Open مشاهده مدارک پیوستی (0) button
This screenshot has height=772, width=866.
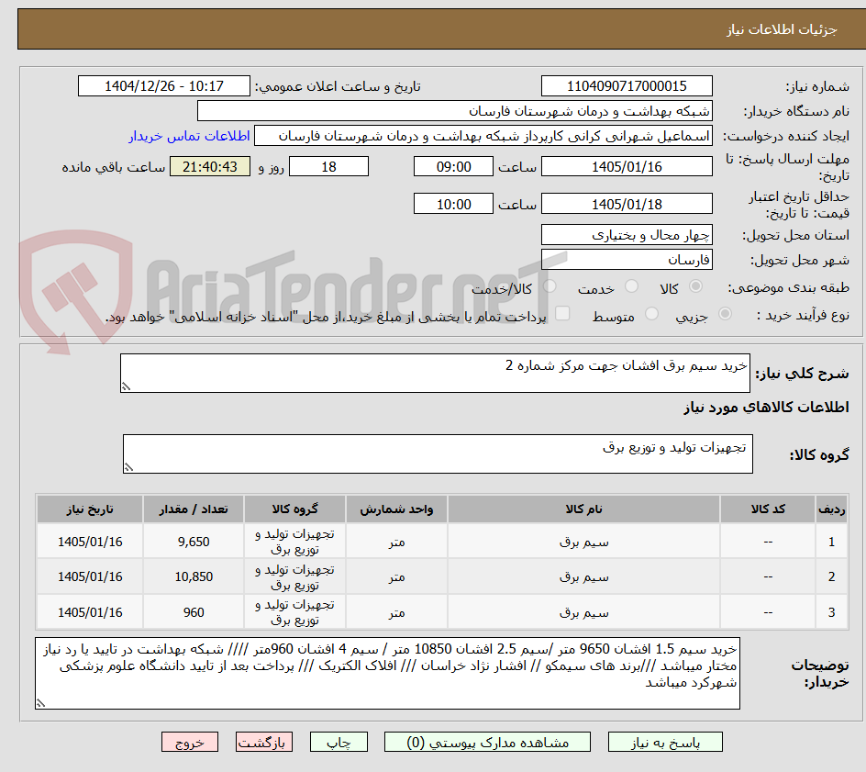point(487,742)
